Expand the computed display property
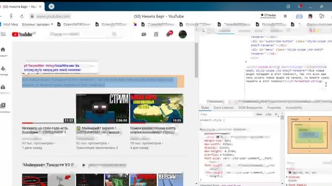This screenshot has height=186, width=332. [287, 177]
